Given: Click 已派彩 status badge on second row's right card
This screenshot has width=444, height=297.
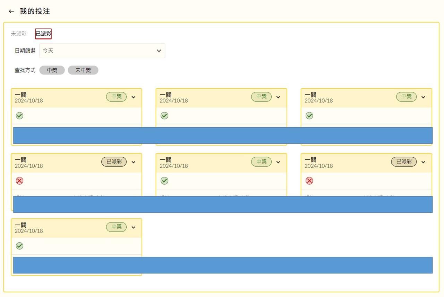Looking at the screenshot, I should click(x=404, y=162).
